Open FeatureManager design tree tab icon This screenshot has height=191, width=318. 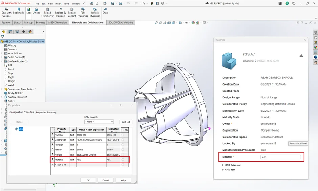(x=4, y=32)
